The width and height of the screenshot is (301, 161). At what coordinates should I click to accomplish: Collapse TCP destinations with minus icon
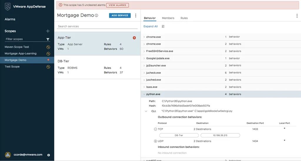(x=155, y=129)
